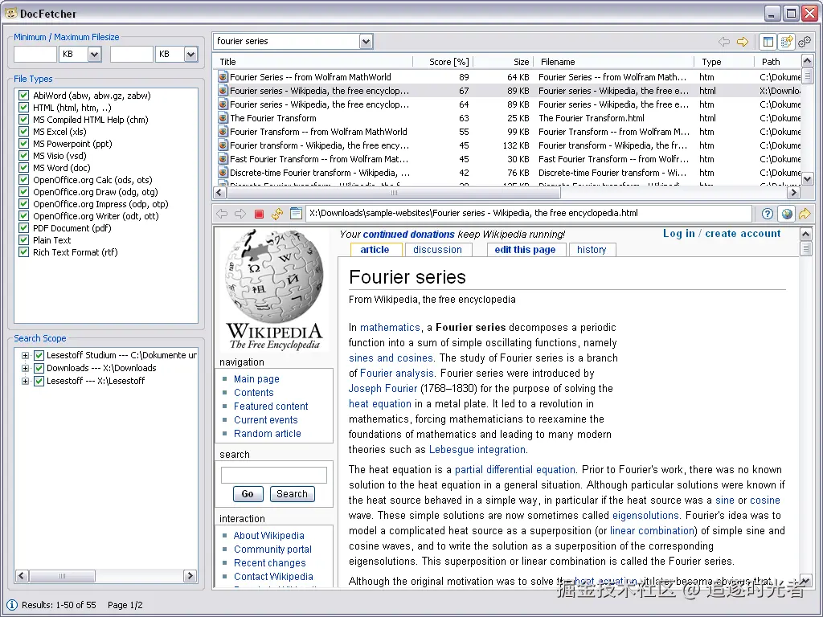
Task: Switch to the discussion tab
Action: [437, 250]
